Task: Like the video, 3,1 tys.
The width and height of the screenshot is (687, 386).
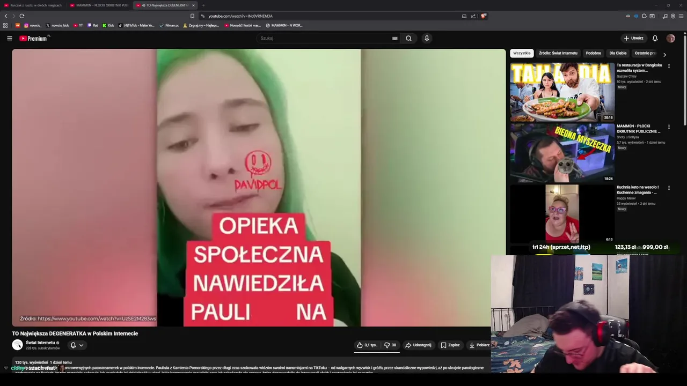Action: (x=367, y=345)
